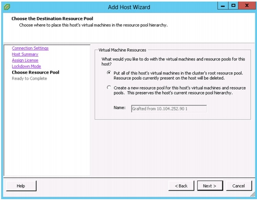Screen dimensions: 257x205
Task: Proceed with the Next button
Action: 210,186
